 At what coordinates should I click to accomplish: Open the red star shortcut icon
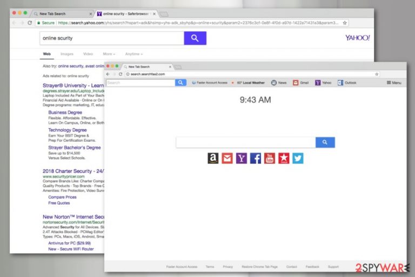(x=284, y=159)
